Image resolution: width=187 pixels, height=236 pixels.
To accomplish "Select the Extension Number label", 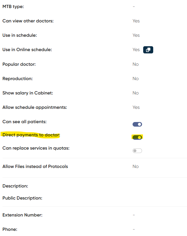I will [22, 215].
